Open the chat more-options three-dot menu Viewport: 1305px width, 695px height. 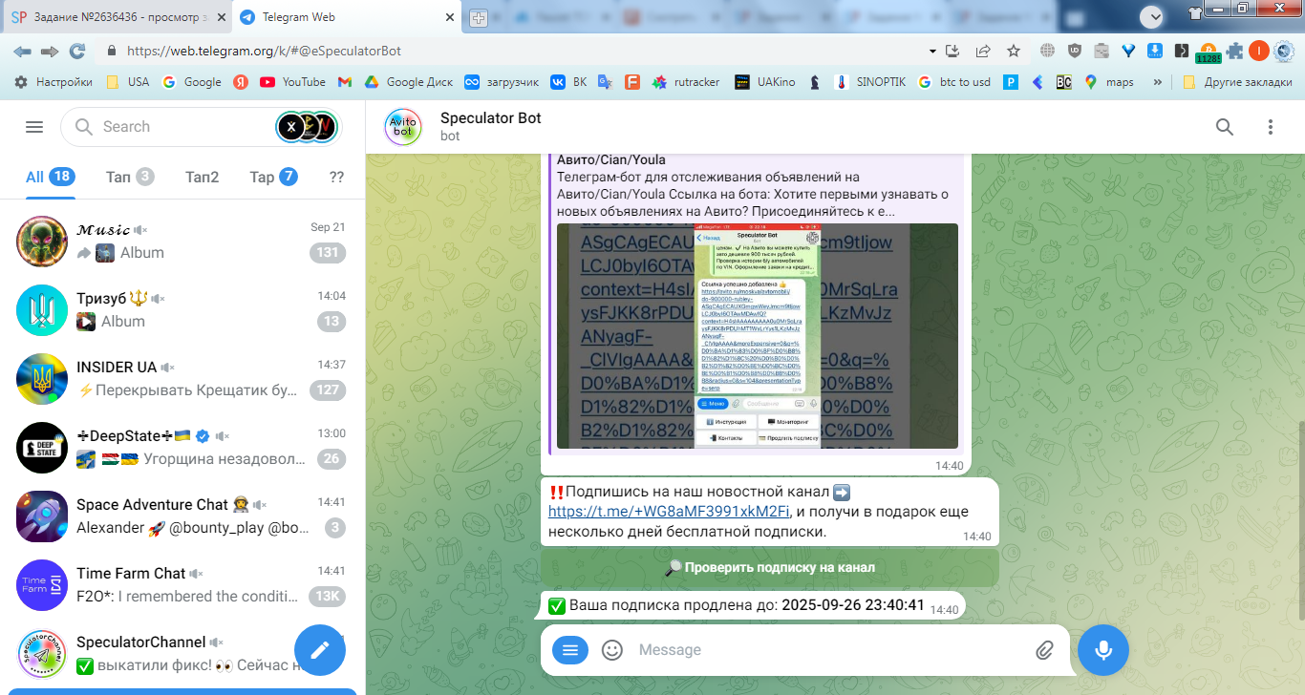pyautogui.click(x=1270, y=127)
